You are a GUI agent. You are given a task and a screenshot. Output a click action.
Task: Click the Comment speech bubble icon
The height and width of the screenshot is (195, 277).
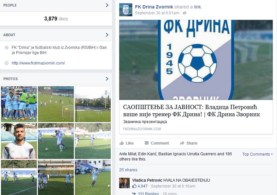click(147, 143)
